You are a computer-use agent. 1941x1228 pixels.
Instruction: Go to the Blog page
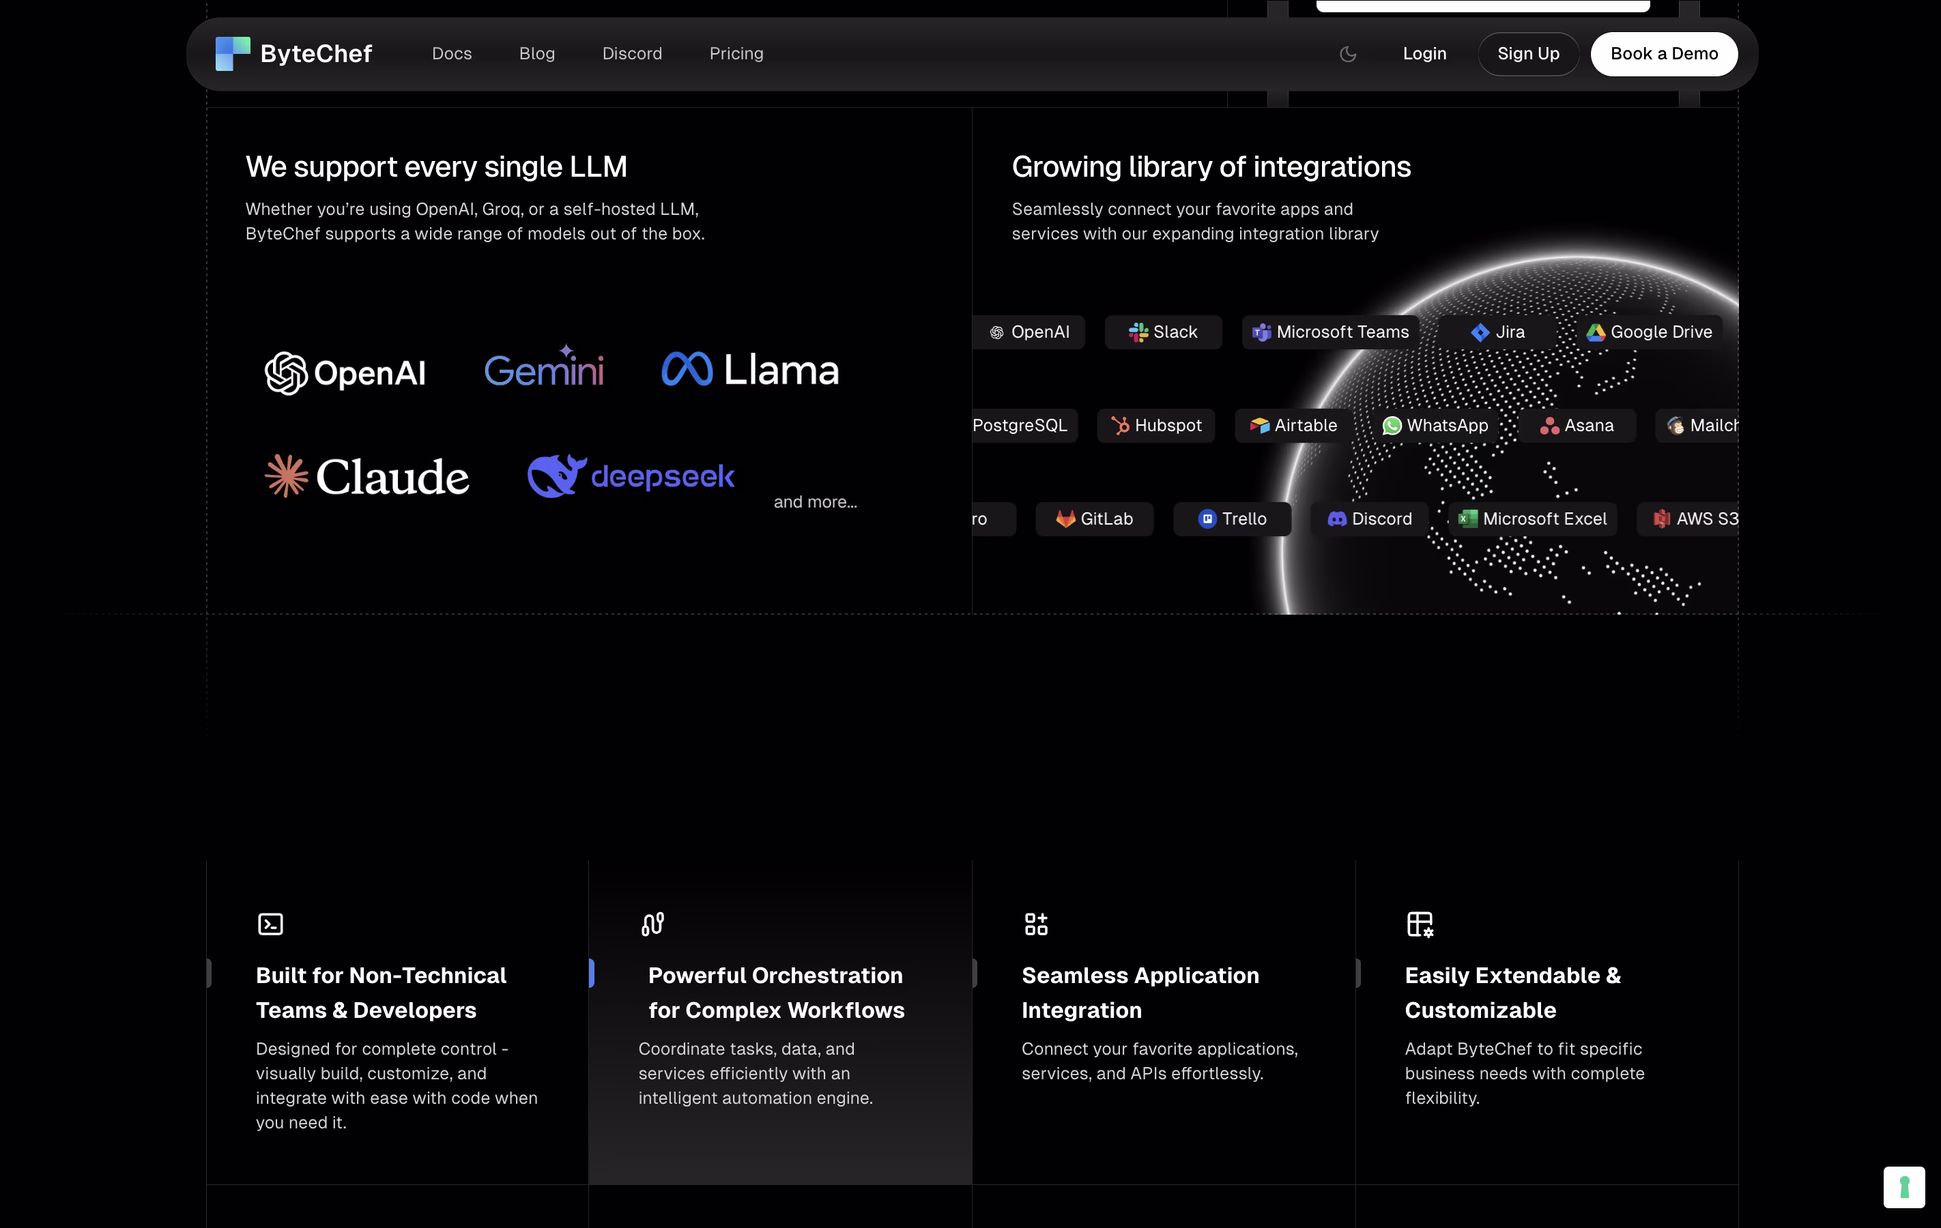(537, 54)
